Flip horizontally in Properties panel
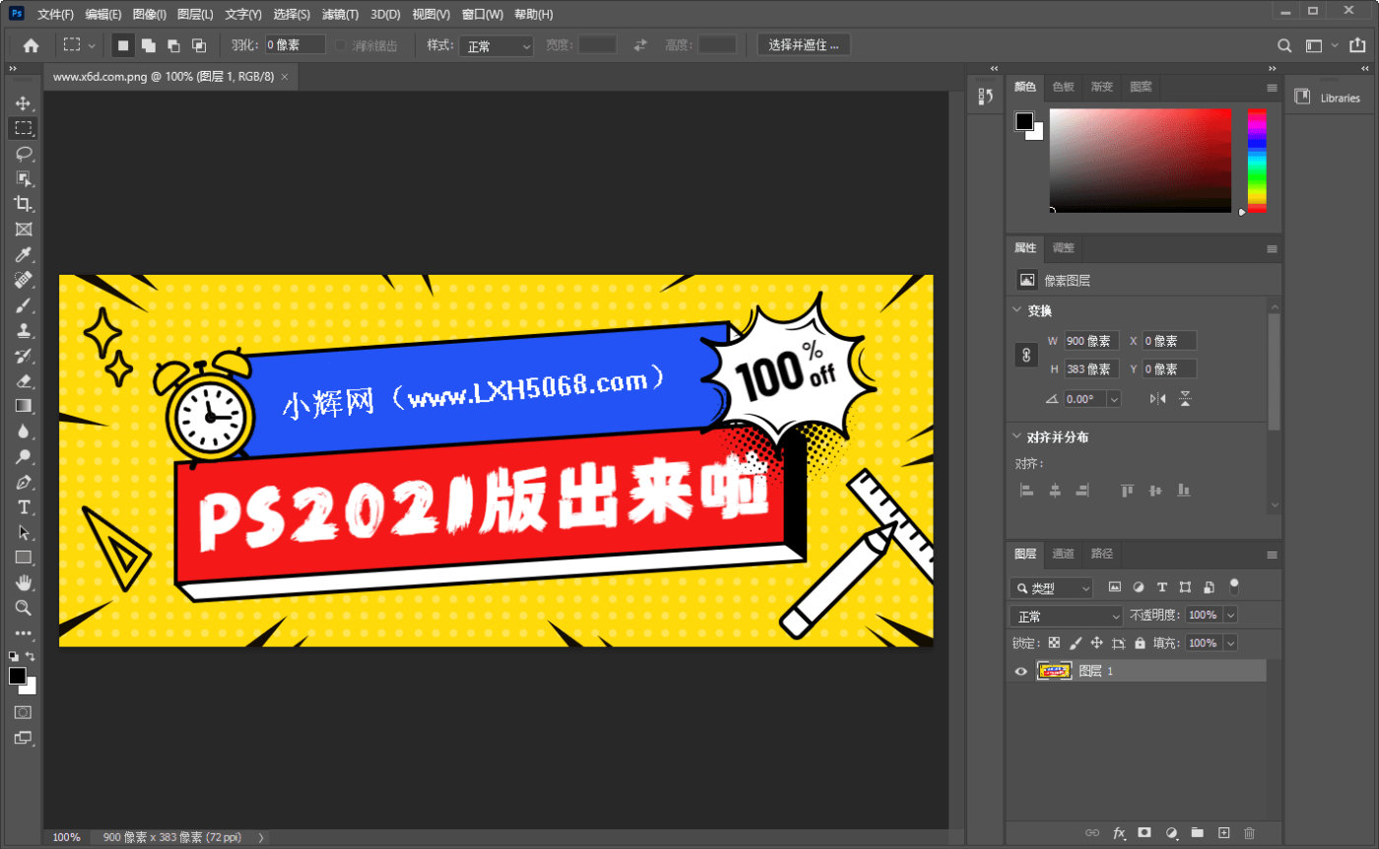The image size is (1379, 849). point(1157,399)
